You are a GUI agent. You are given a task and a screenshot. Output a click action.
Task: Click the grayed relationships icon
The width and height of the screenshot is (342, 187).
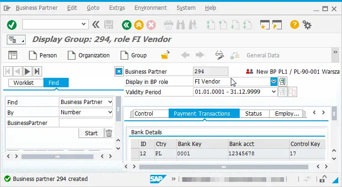[x=235, y=55]
